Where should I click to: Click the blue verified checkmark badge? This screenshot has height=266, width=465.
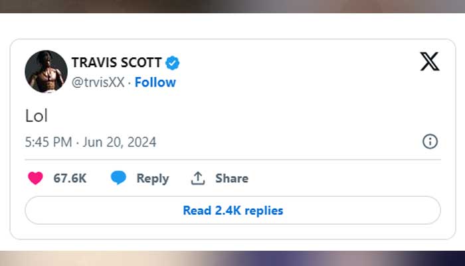click(173, 63)
